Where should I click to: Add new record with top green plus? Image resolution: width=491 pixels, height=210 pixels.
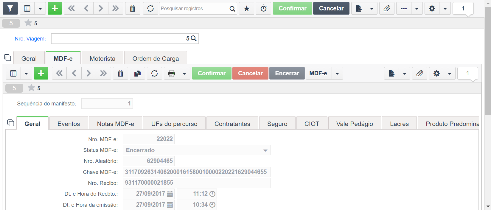[x=55, y=8]
